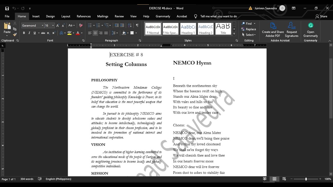Click the 304 words count
The height and width of the screenshot is (187, 333).
click(x=27, y=179)
